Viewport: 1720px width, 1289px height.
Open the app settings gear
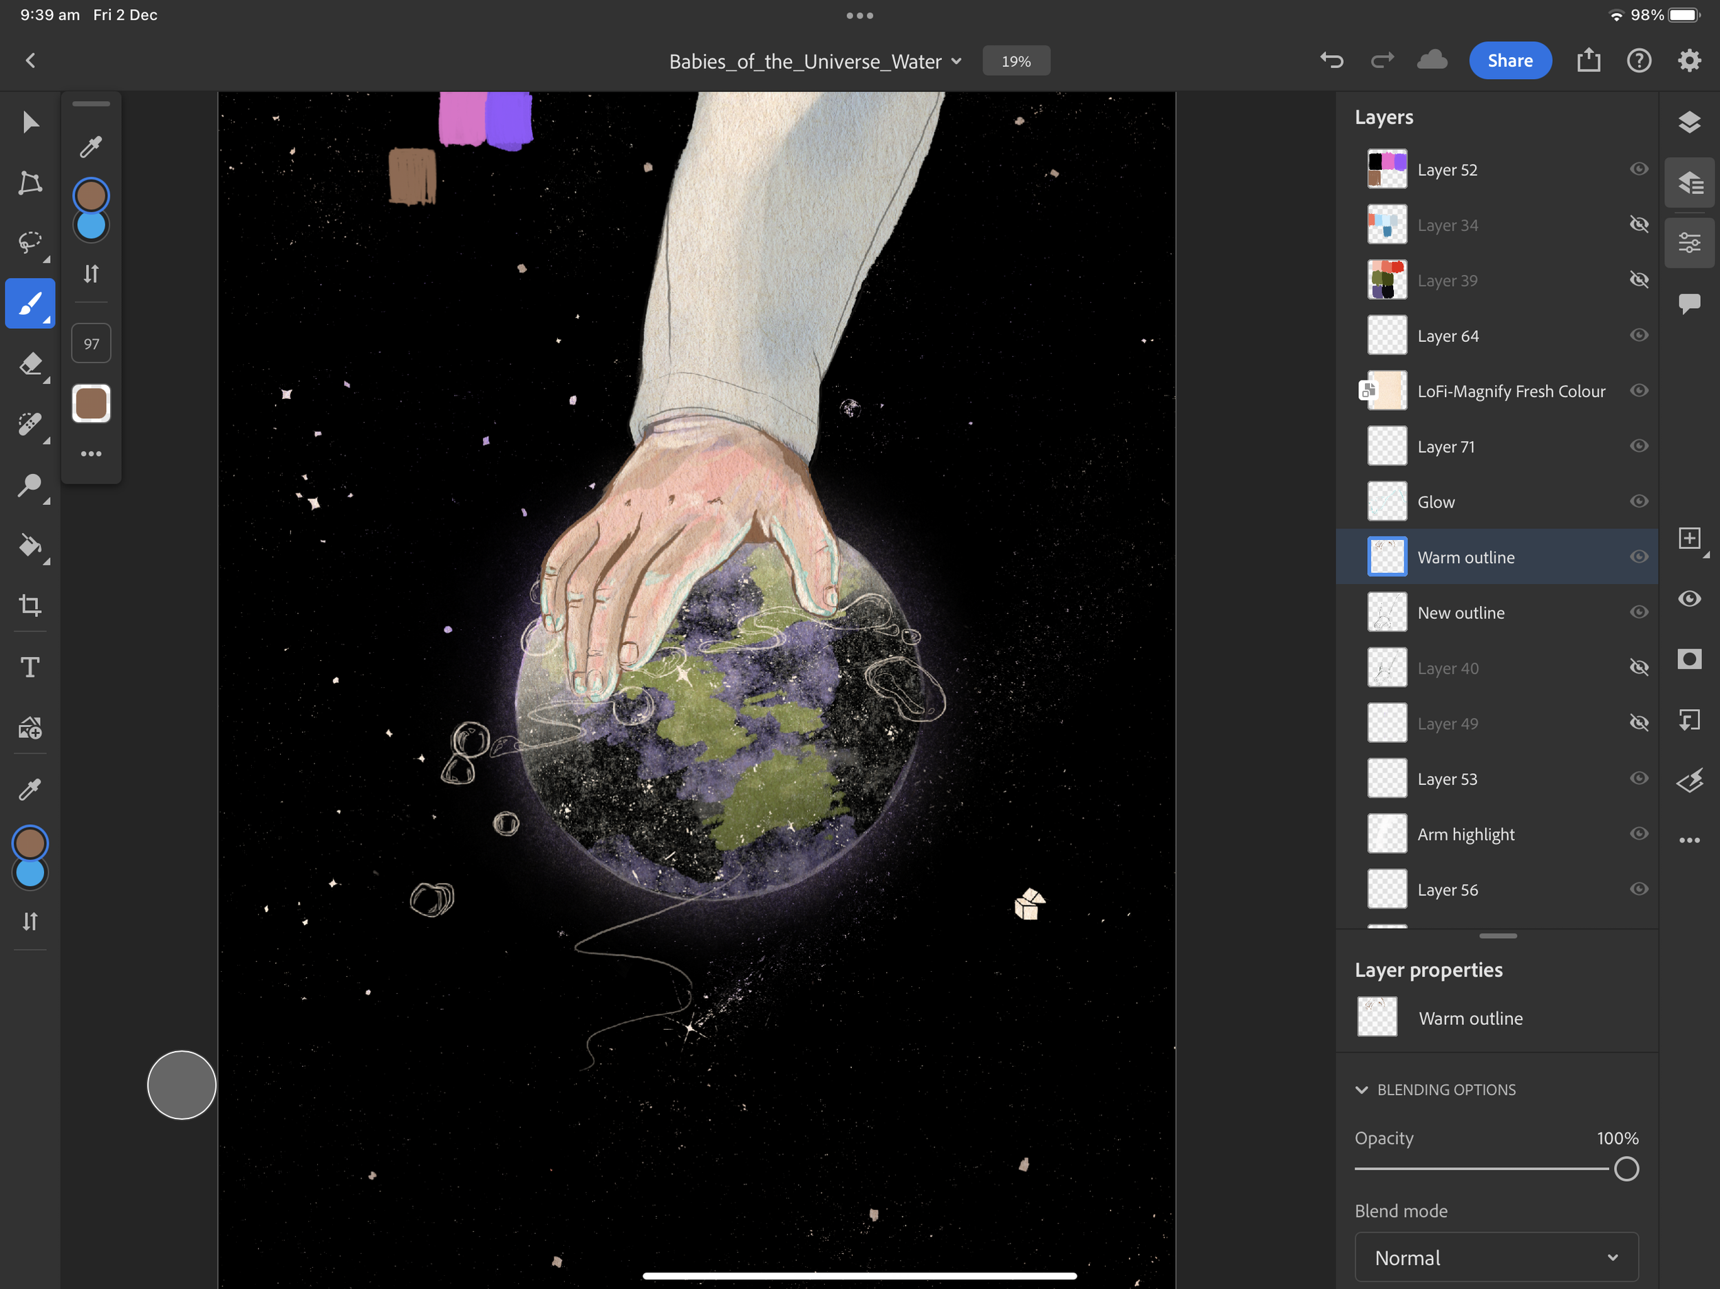pyautogui.click(x=1689, y=61)
